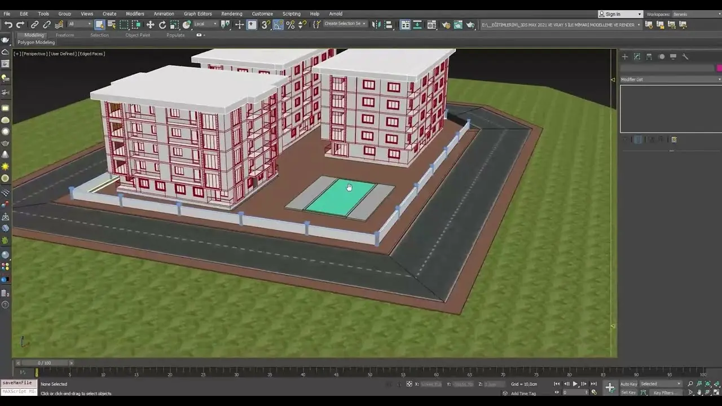Open the Display tab in command panel

(x=673, y=56)
